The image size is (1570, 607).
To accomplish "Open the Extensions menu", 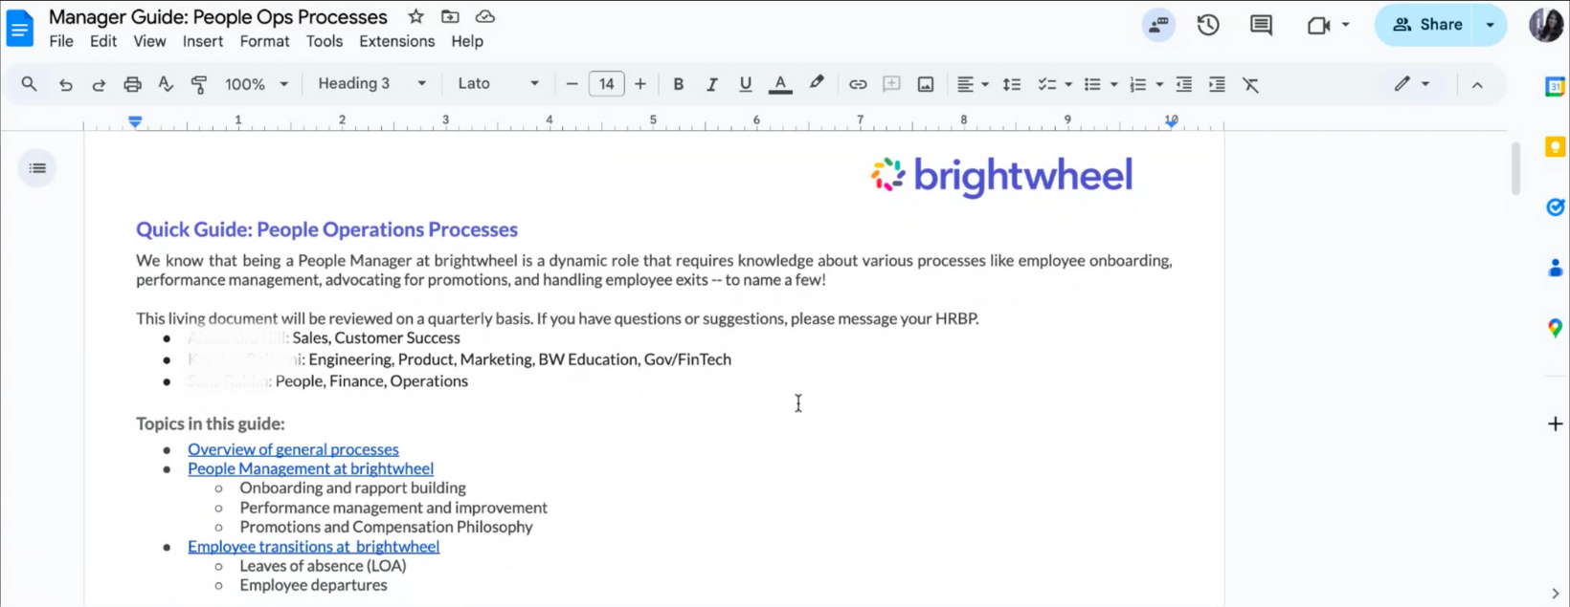I will coord(396,41).
